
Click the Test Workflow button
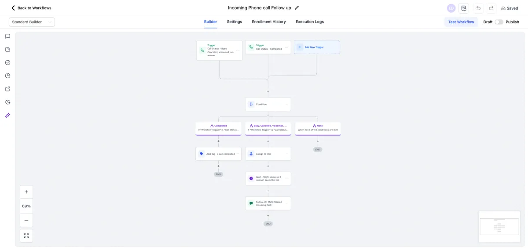(x=461, y=22)
